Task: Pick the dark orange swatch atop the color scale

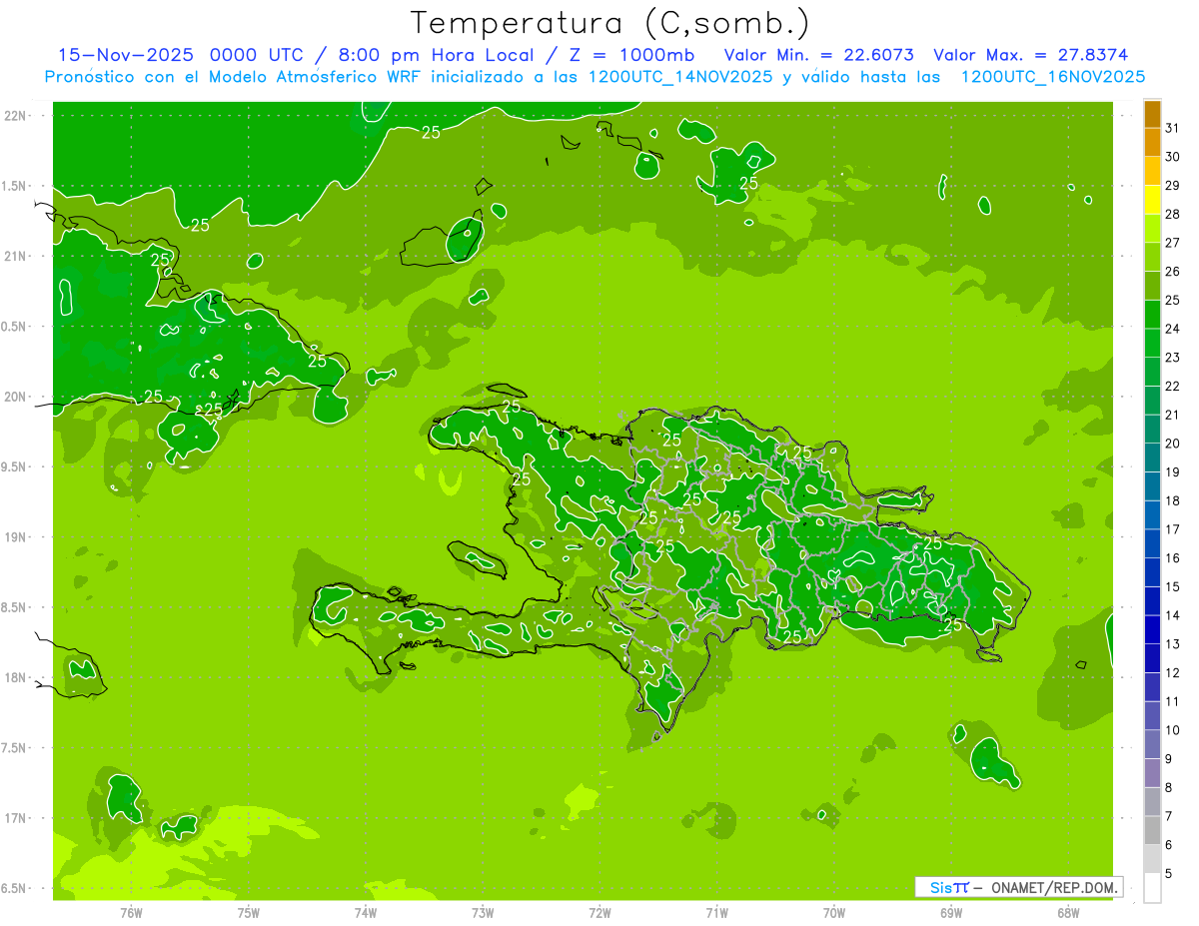Action: point(1152,115)
